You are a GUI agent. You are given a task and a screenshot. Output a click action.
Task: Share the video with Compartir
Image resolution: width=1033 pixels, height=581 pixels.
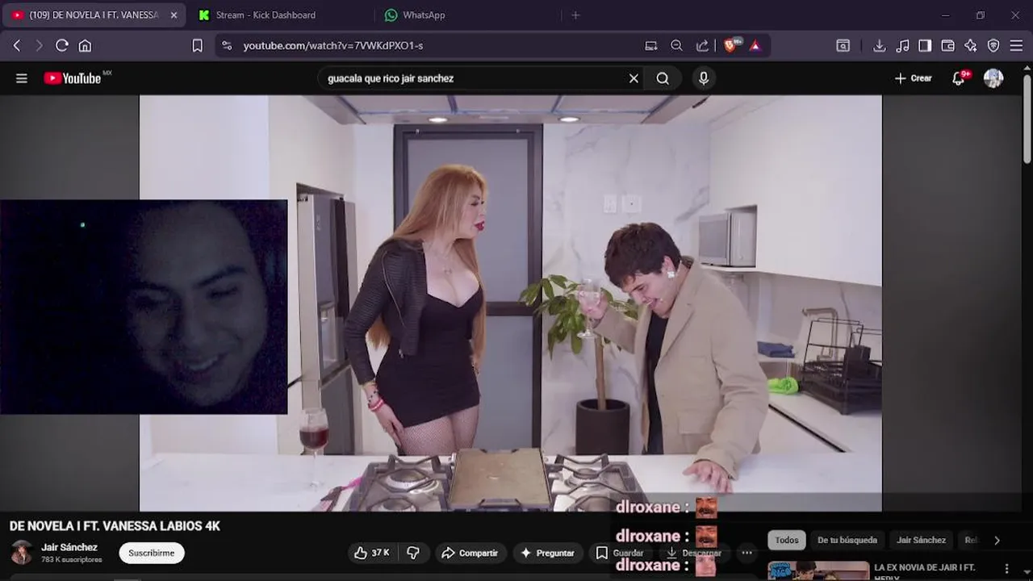(x=469, y=553)
